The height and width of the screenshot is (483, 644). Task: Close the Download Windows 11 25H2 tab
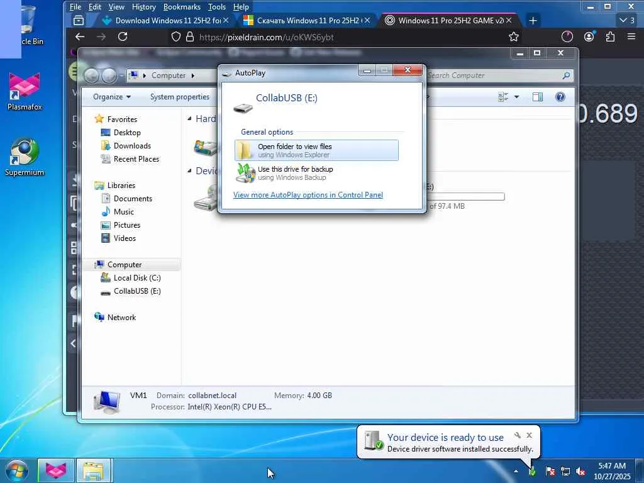(226, 20)
